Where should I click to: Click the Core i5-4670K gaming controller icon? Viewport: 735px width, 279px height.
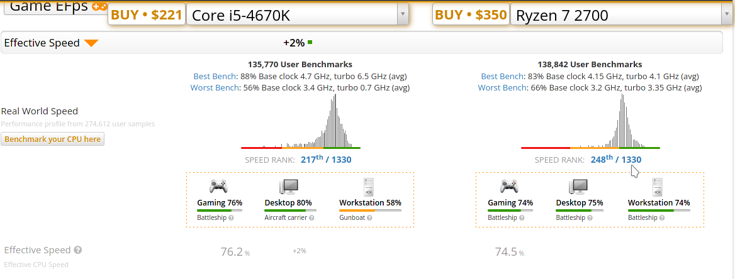[218, 187]
